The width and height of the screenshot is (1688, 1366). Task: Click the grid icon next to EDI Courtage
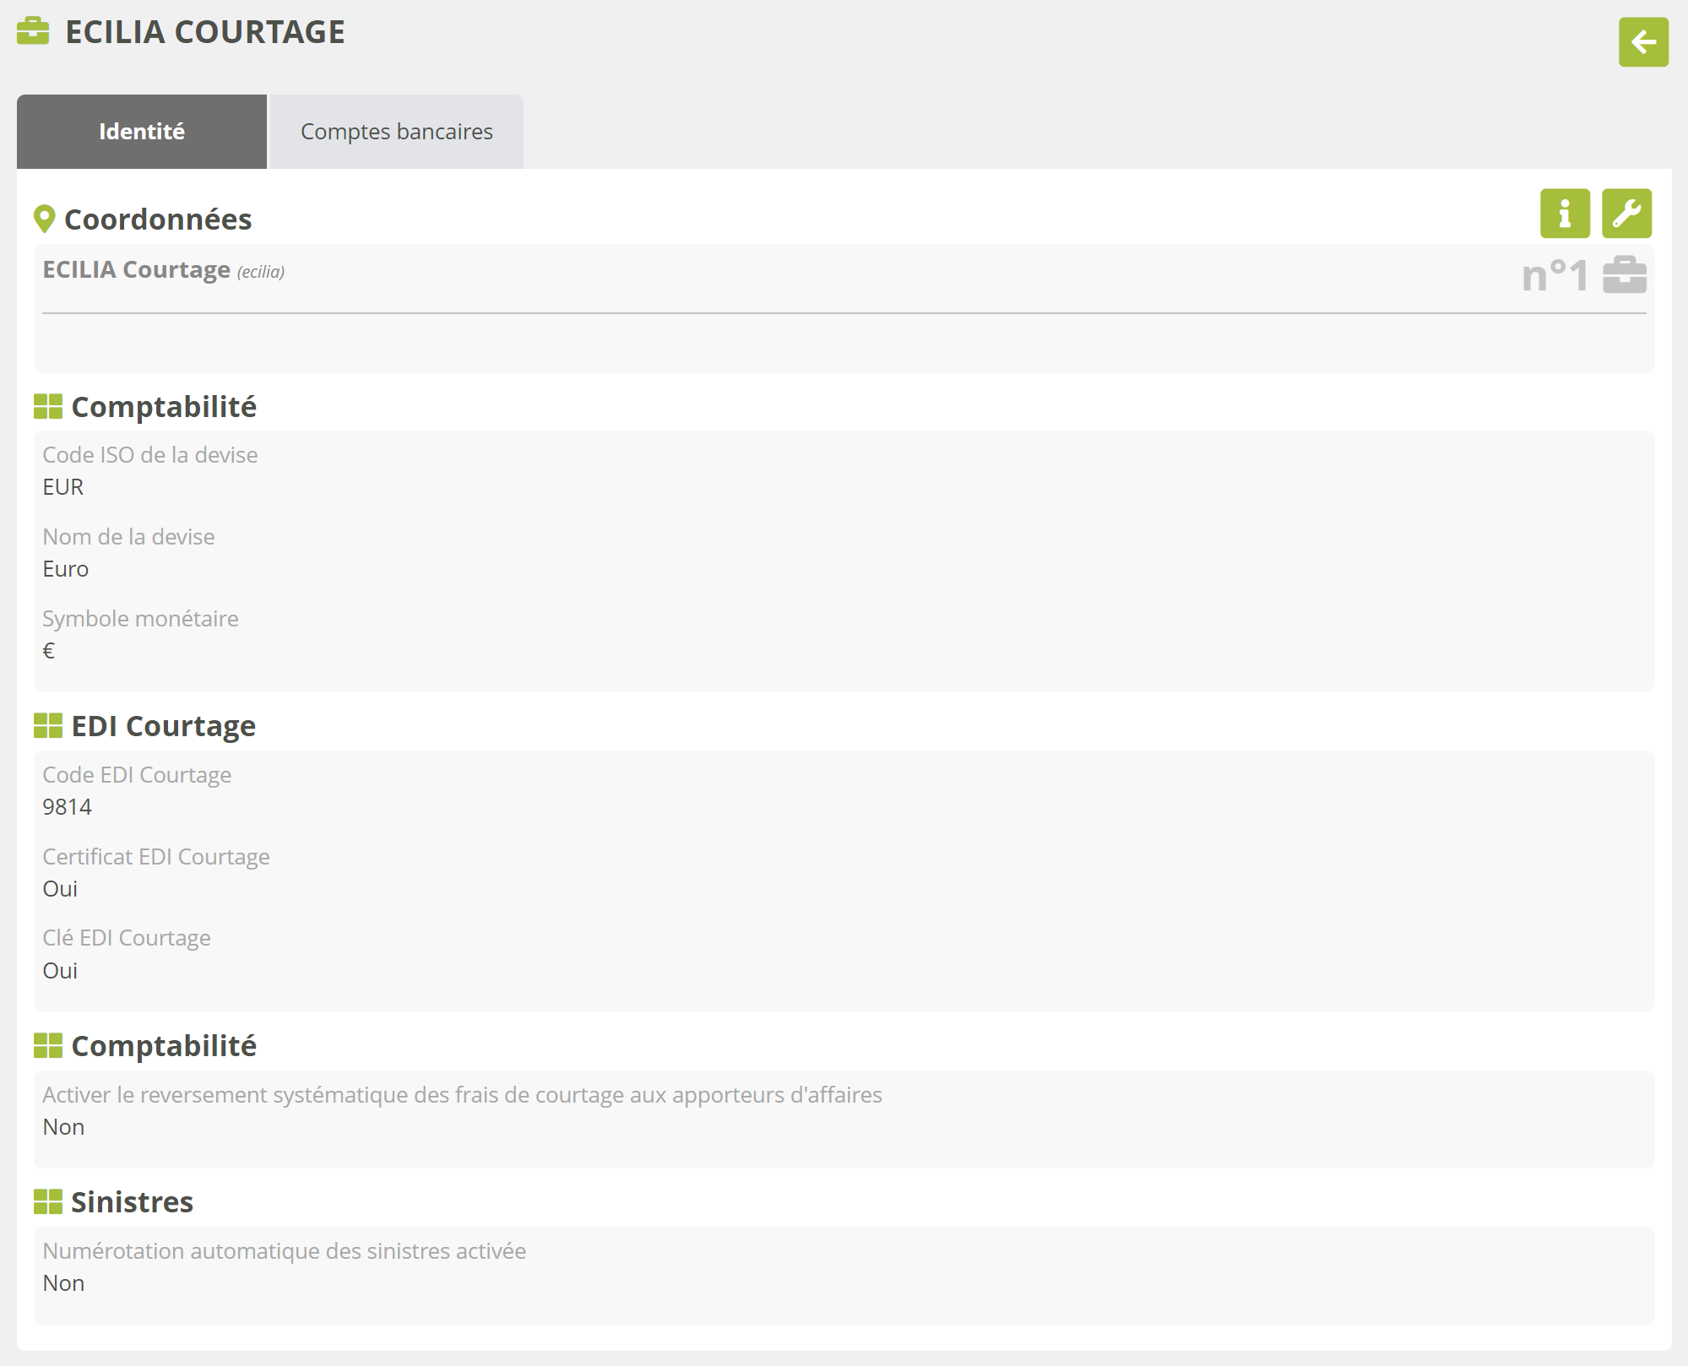point(48,726)
